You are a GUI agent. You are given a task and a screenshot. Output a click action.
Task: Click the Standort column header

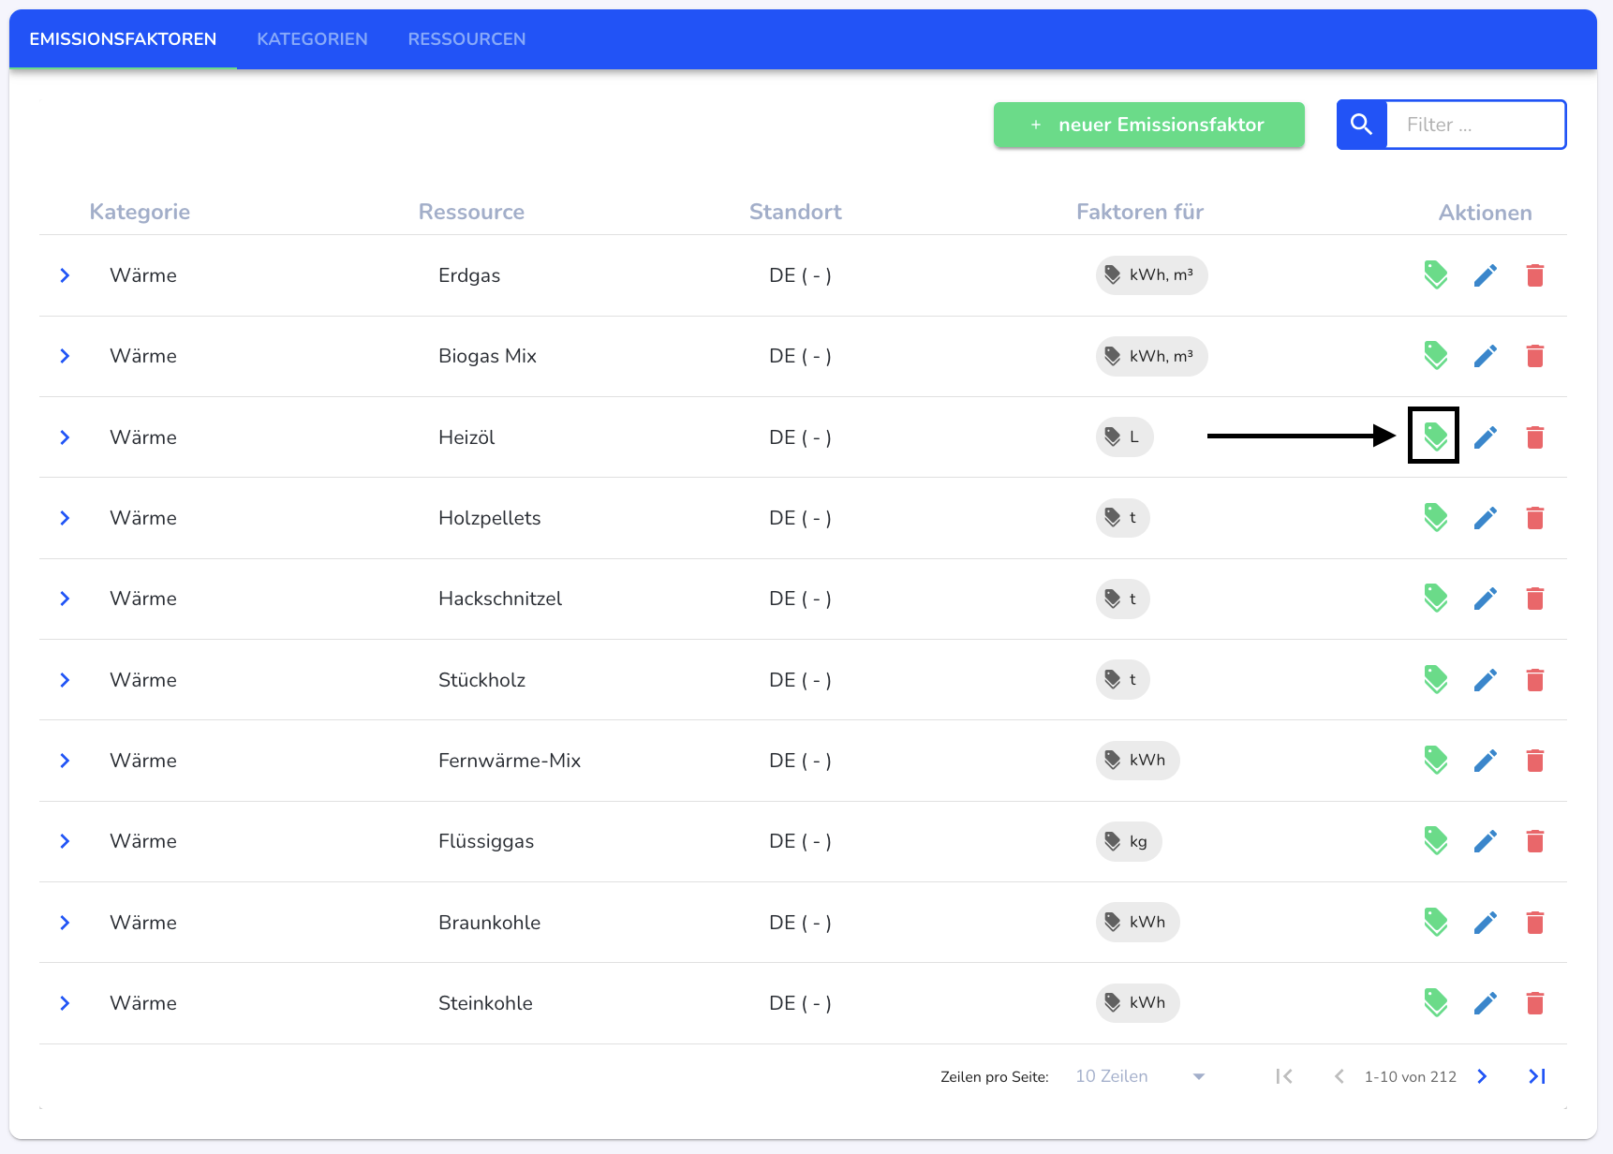pos(795,212)
